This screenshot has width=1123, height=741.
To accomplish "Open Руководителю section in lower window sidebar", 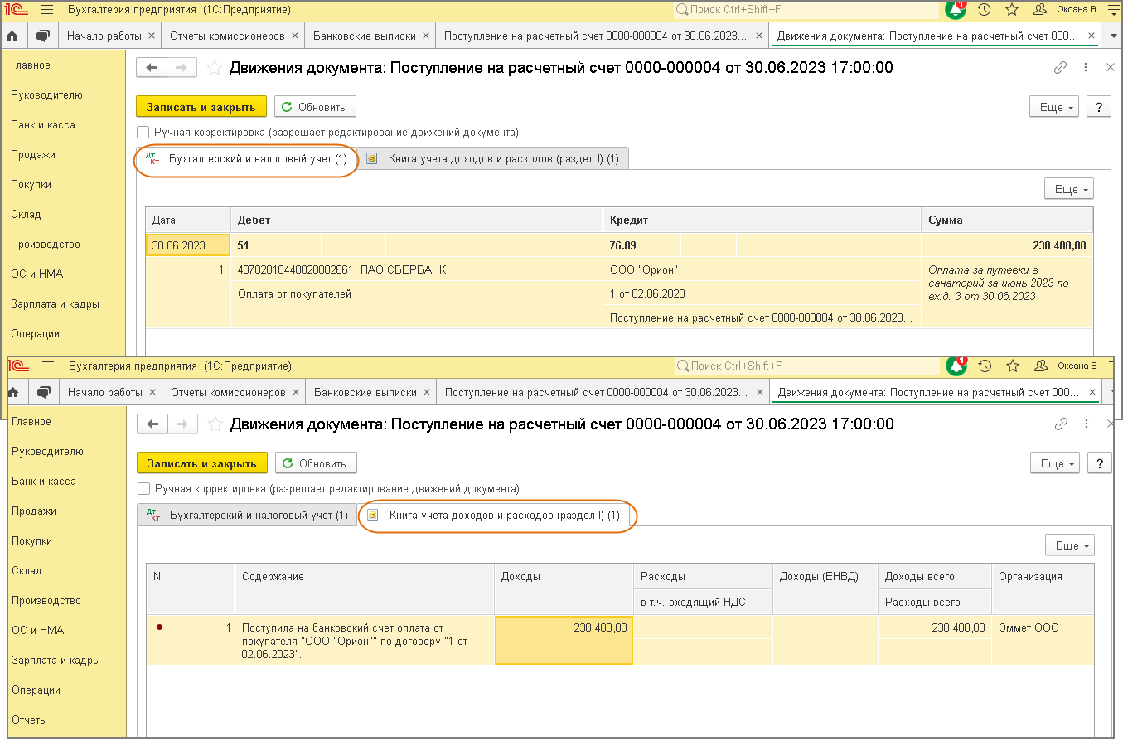I will 48,452.
